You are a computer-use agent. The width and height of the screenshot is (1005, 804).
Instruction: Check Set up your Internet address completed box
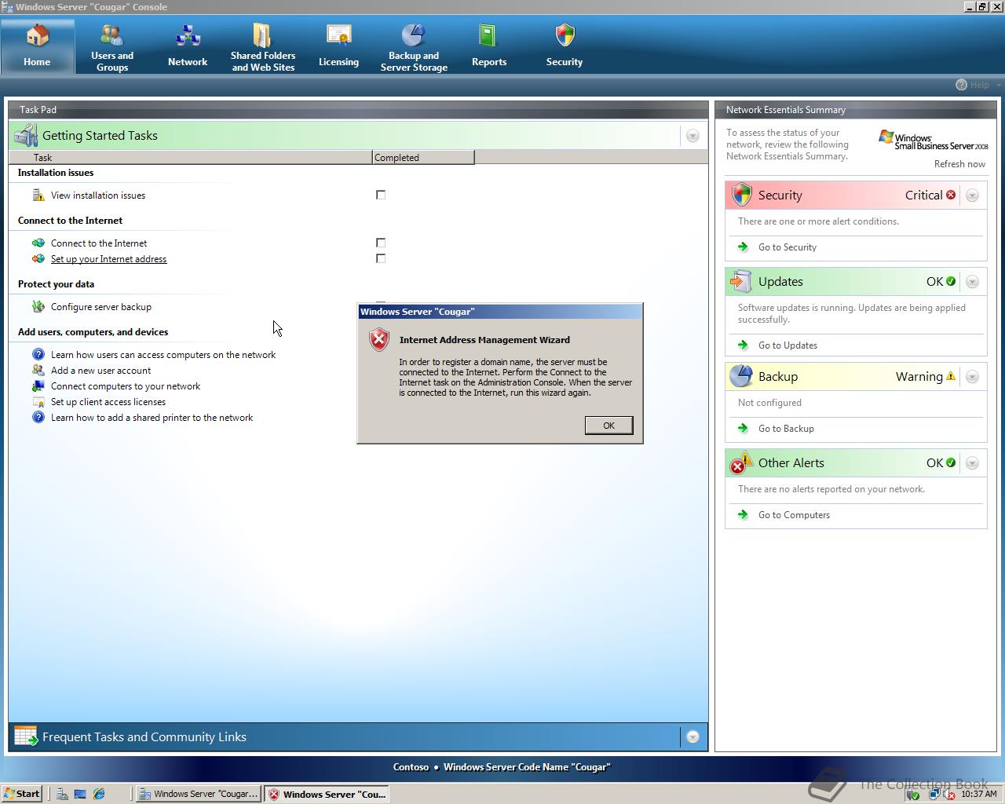coord(381,258)
